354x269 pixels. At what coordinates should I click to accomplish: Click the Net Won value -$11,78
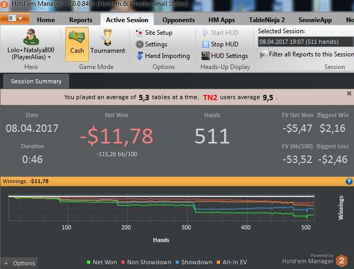pyautogui.click(x=117, y=136)
